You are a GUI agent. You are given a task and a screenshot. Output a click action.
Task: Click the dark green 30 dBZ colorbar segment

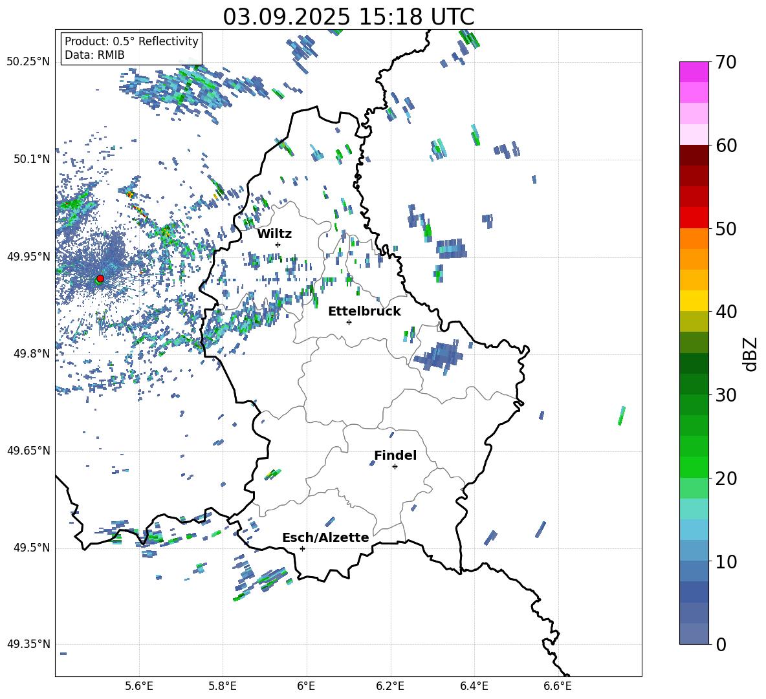tap(694, 384)
